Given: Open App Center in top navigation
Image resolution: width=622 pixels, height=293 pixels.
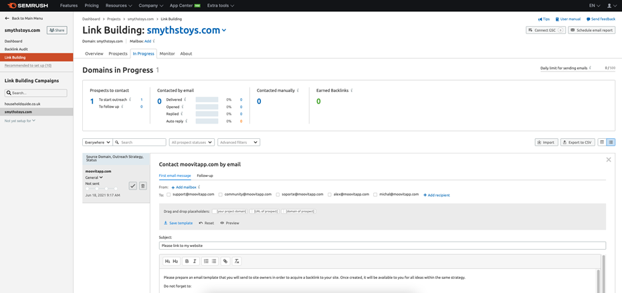Looking at the screenshot, I should point(185,5).
